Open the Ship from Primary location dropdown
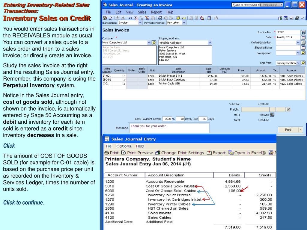This screenshot has height=230, width=307. (298, 63)
